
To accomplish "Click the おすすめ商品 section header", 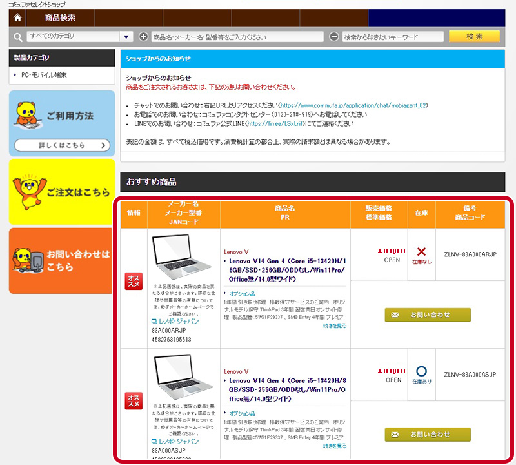I will pos(313,182).
